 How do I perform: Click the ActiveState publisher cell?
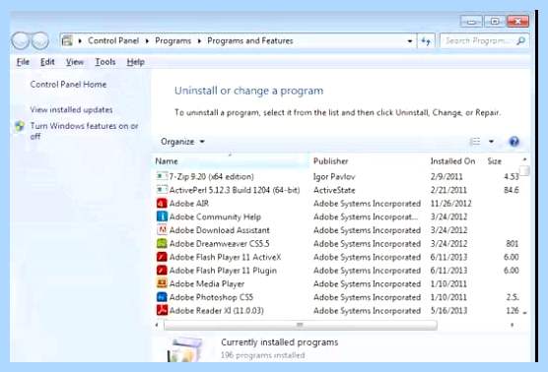coord(334,190)
